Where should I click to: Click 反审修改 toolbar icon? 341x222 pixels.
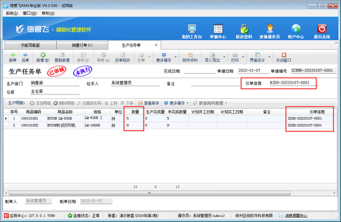123,55
